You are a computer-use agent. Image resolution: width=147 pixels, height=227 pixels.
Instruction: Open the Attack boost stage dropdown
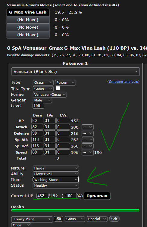click(x=87, y=127)
